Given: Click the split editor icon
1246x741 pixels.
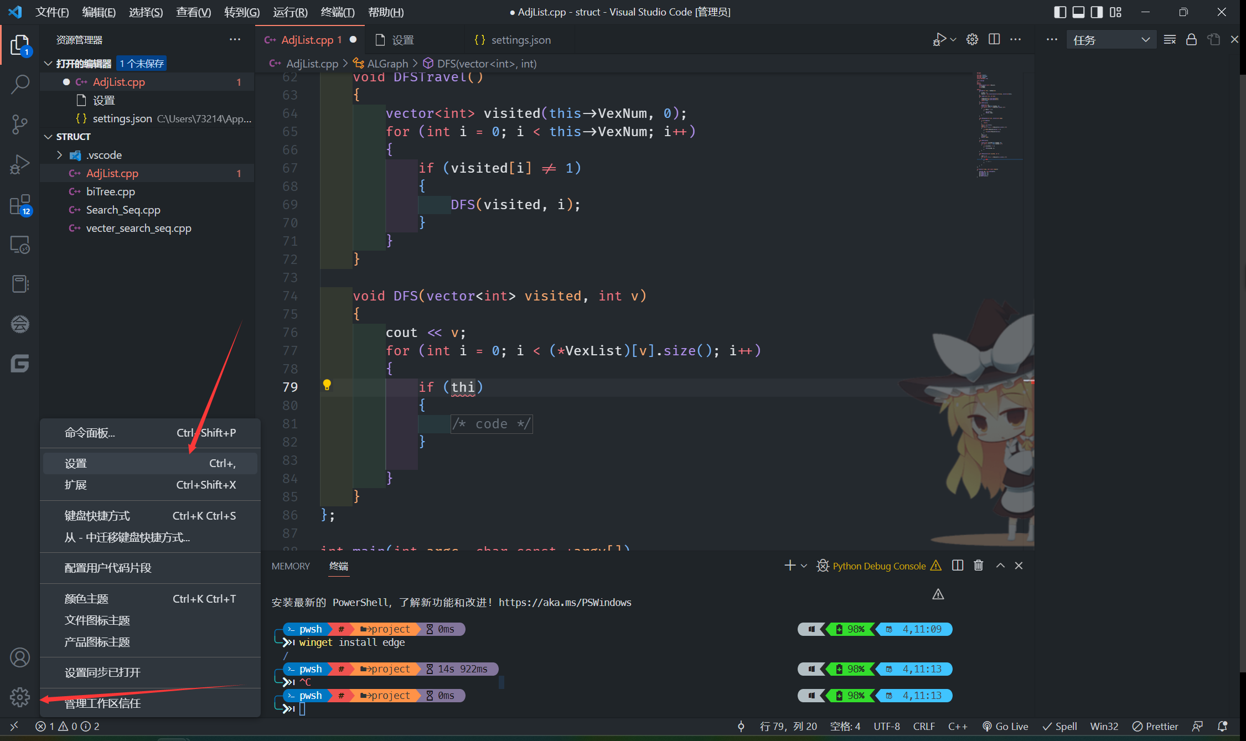Looking at the screenshot, I should [x=994, y=39].
